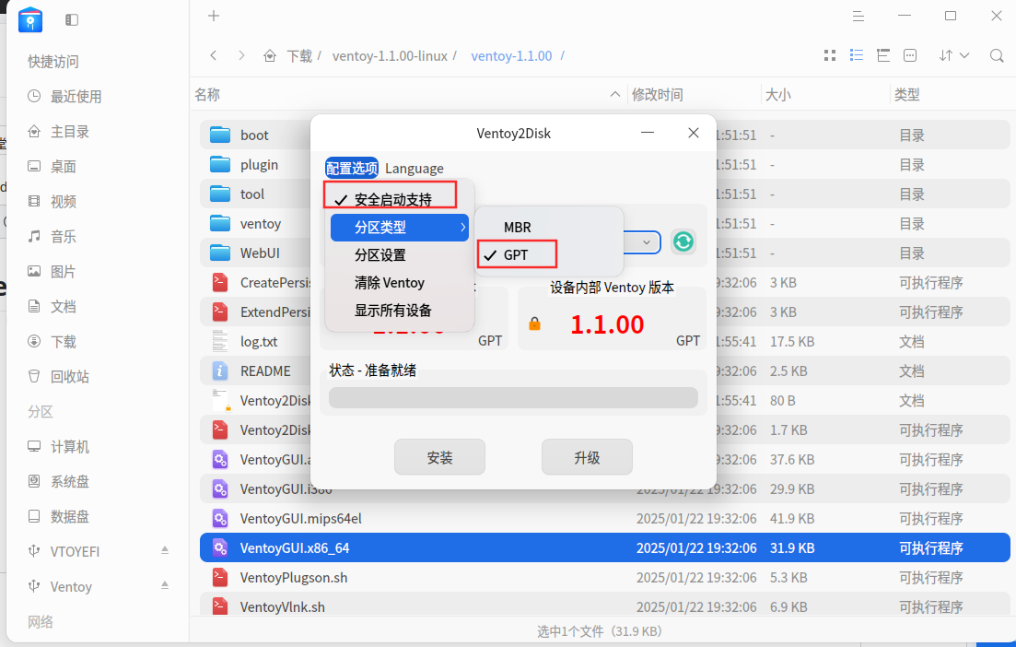1016x647 pixels.
Task: Open a new tab with plus icon
Action: pyautogui.click(x=214, y=16)
